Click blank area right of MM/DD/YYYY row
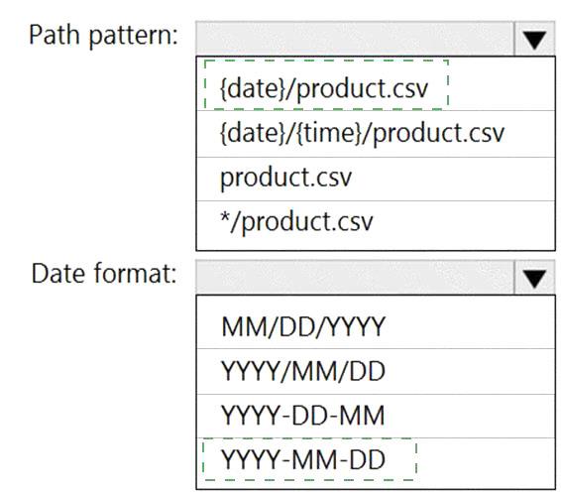Viewport: 561px width, 493px height. pyautogui.click(x=470, y=325)
